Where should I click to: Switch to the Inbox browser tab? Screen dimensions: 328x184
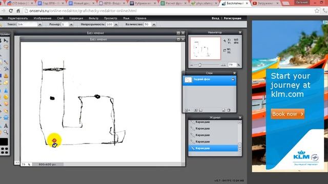pyautogui.click(x=20, y=4)
